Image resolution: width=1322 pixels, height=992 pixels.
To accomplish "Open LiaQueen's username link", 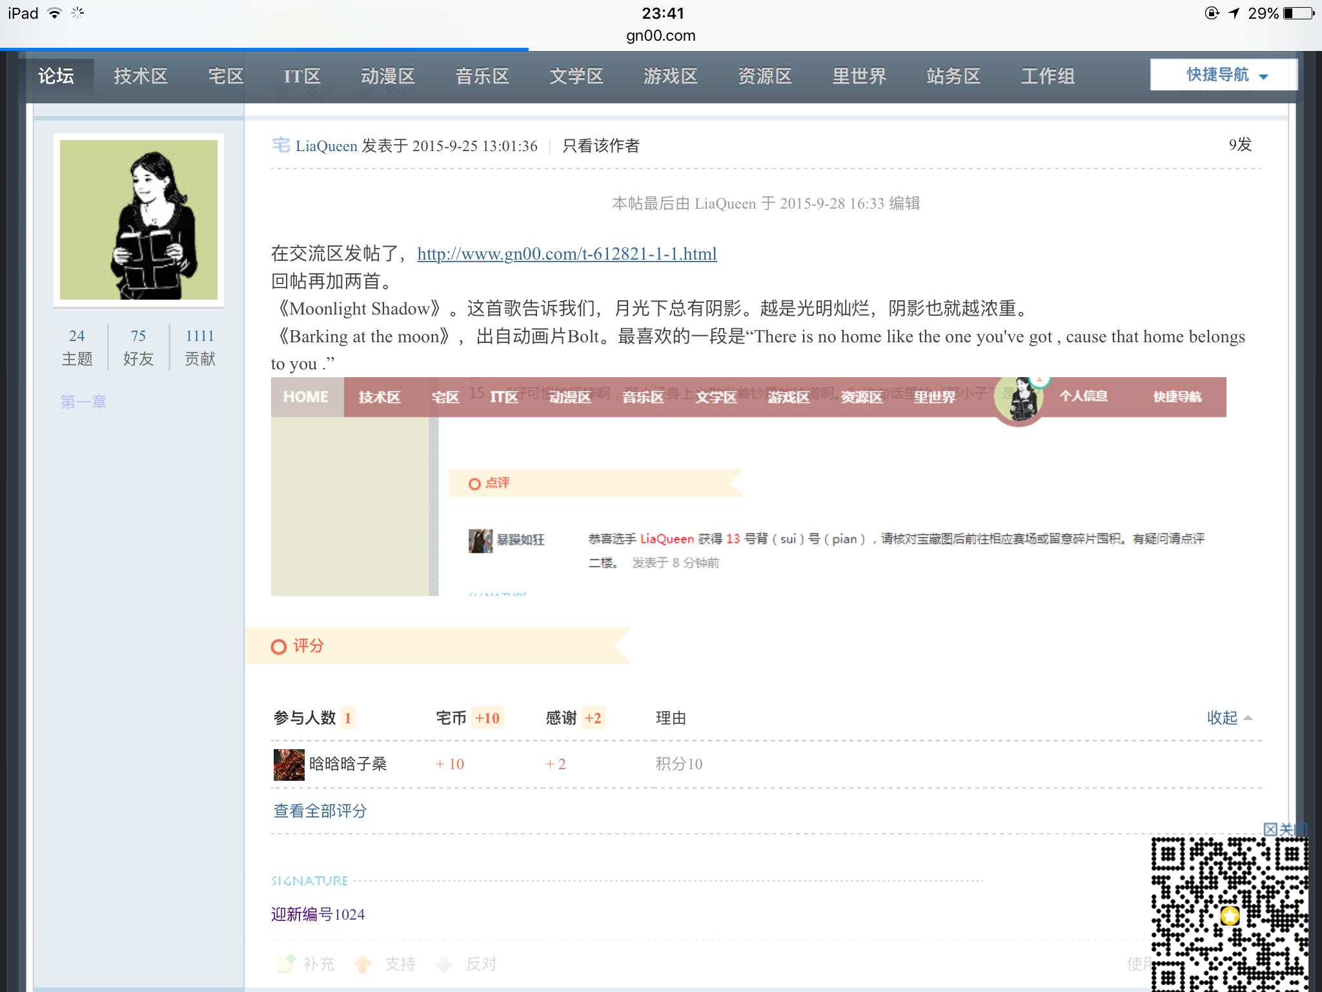I will (326, 146).
